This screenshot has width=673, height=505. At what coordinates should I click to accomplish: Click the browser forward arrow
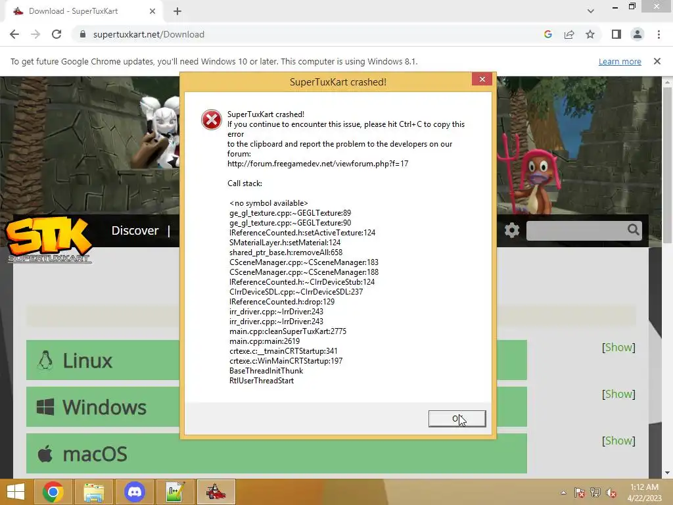pyautogui.click(x=35, y=34)
